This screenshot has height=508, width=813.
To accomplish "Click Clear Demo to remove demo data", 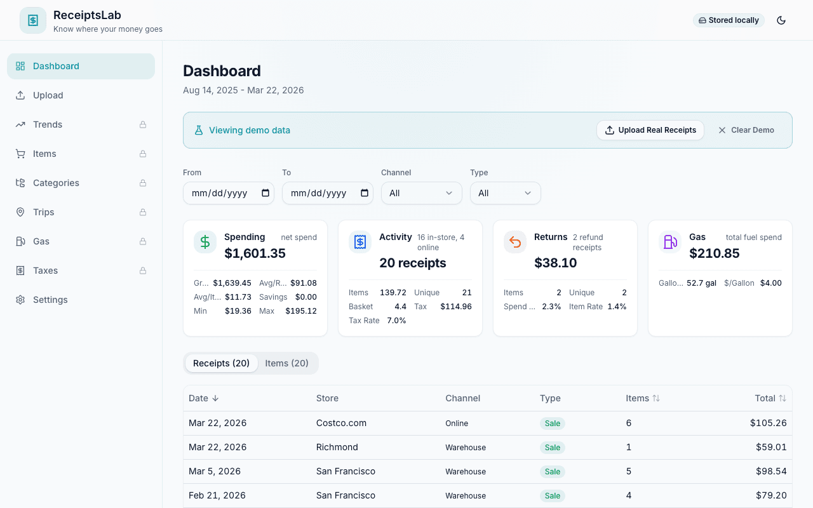I will pyautogui.click(x=746, y=130).
